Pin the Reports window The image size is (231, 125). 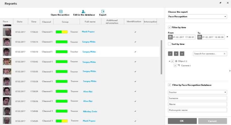pyautogui.click(x=220, y=3)
